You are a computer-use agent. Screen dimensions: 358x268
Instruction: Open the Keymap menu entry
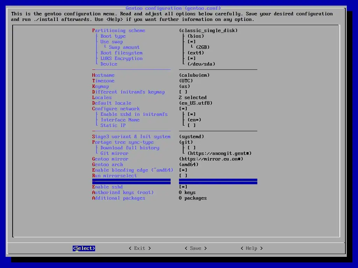(x=100, y=87)
